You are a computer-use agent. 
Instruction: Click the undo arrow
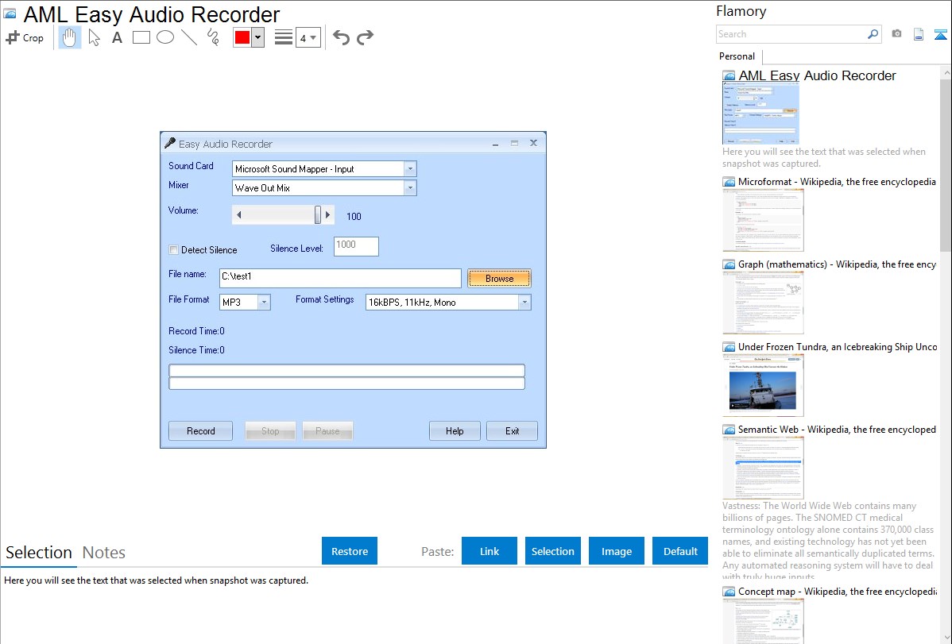341,37
